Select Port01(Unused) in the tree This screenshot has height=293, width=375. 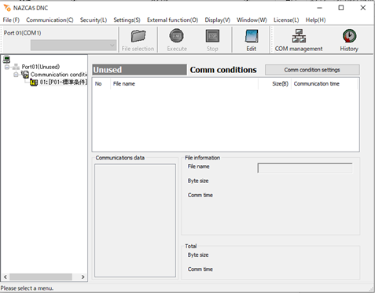[x=41, y=67]
